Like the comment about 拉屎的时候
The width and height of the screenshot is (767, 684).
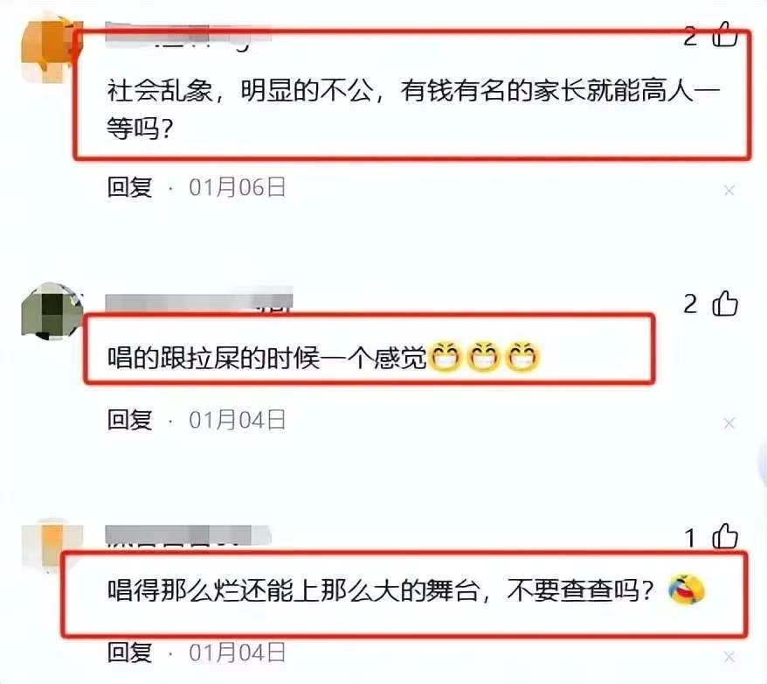tap(725, 304)
